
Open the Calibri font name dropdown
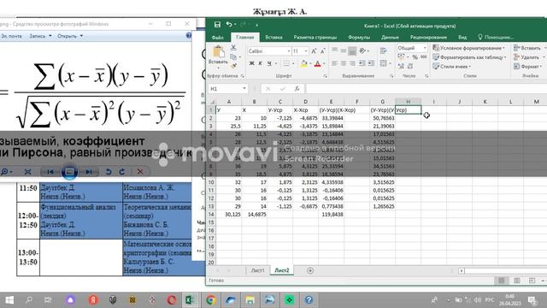tap(289, 51)
